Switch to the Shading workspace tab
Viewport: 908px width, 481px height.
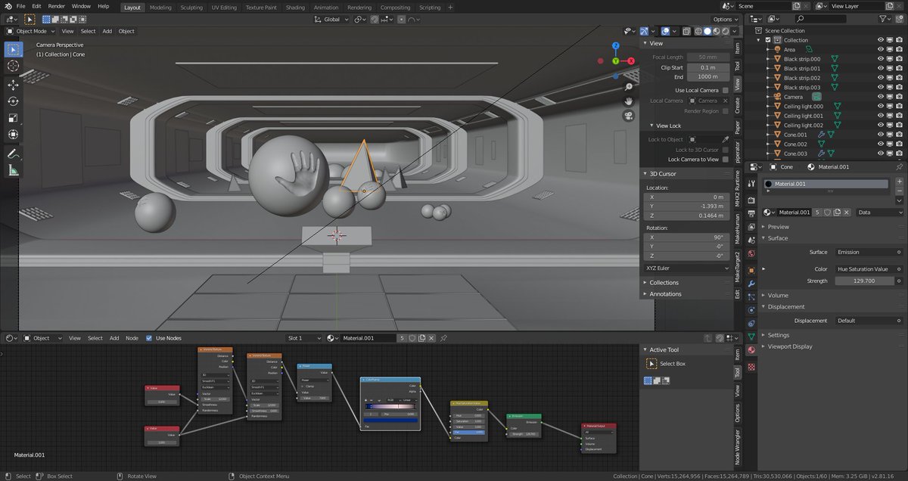(x=295, y=8)
